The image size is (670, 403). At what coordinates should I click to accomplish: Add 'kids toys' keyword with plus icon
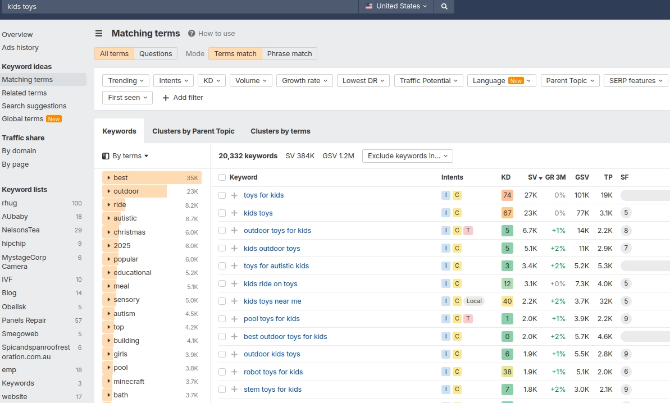click(234, 213)
